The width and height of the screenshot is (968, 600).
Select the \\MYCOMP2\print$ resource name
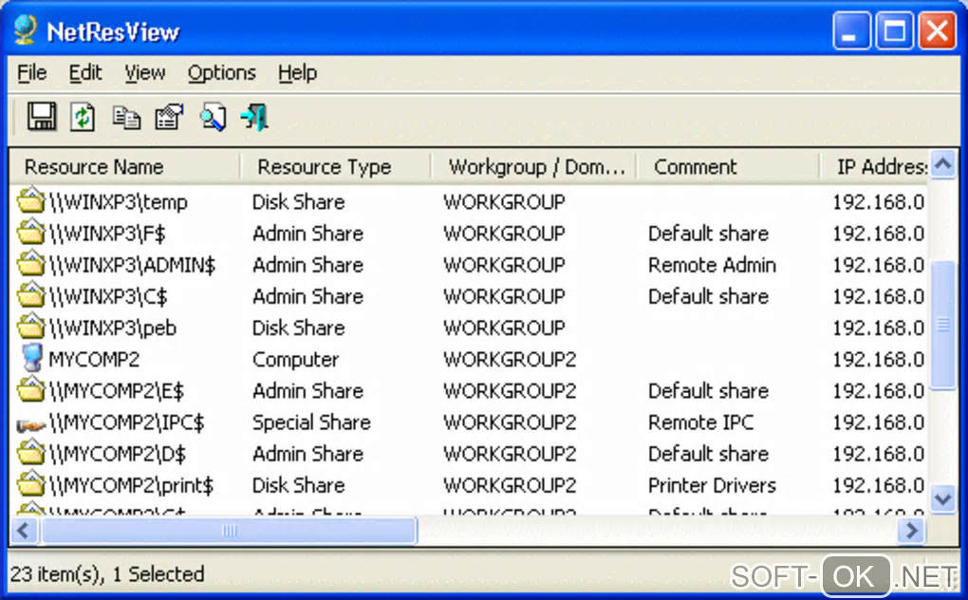tap(132, 485)
